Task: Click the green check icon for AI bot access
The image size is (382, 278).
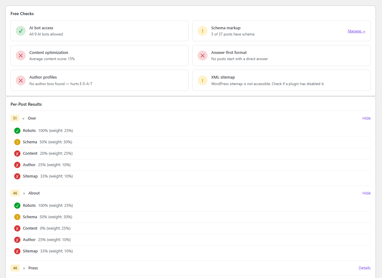Action: pyautogui.click(x=21, y=31)
